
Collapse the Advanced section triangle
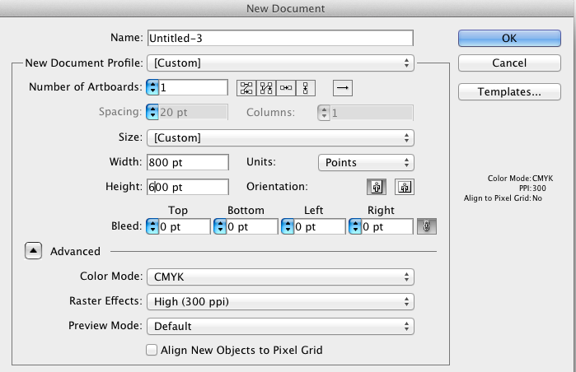pos(33,251)
